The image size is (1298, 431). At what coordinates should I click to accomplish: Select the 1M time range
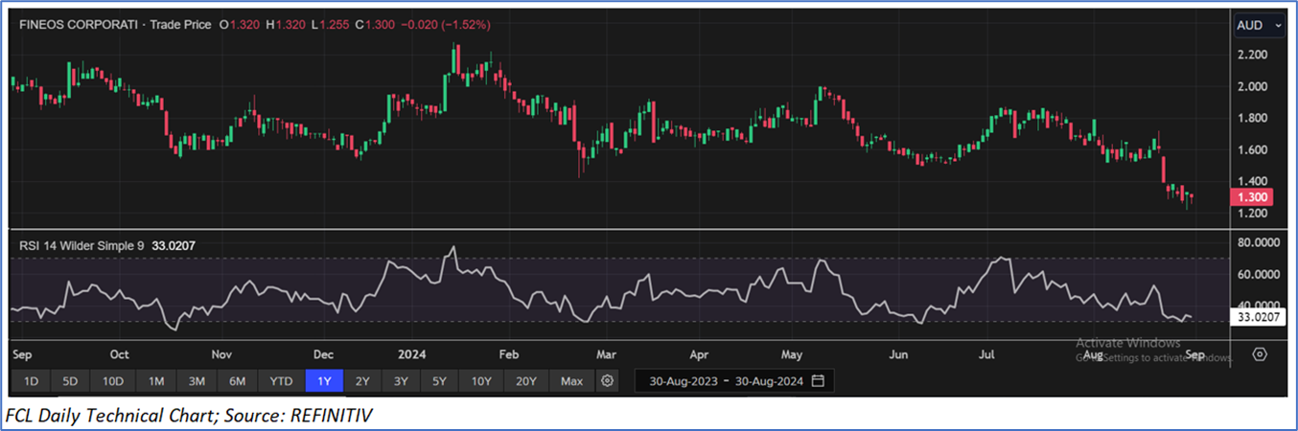pyautogui.click(x=156, y=381)
